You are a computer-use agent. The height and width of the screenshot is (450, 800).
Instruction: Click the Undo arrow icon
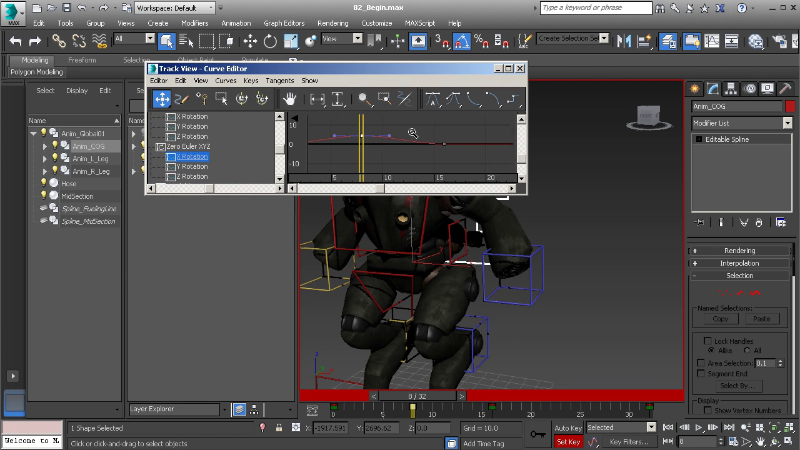coord(16,41)
